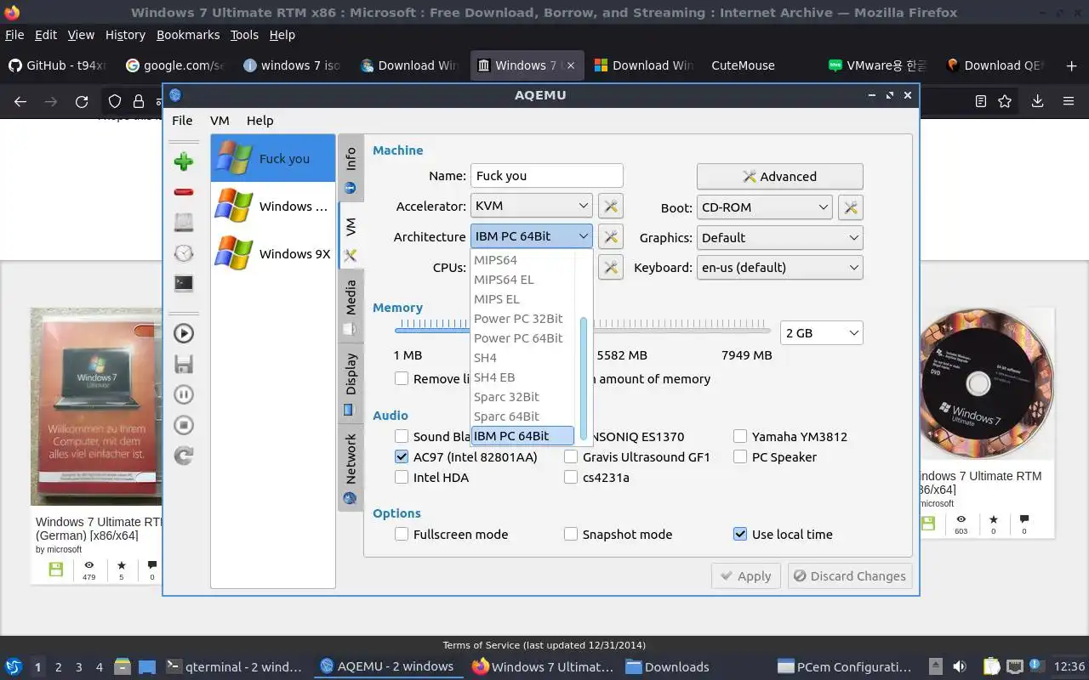Click the drive icon in AQEMU sidebar
1089x680 pixels.
pos(184,223)
